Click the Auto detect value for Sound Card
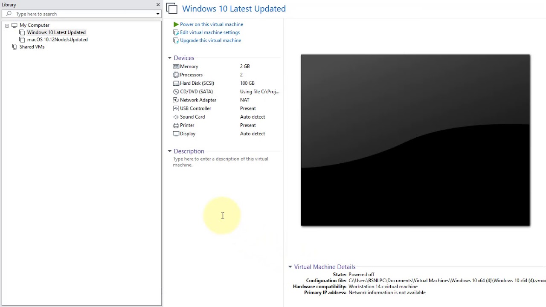This screenshot has height=307, width=546. pyautogui.click(x=253, y=117)
